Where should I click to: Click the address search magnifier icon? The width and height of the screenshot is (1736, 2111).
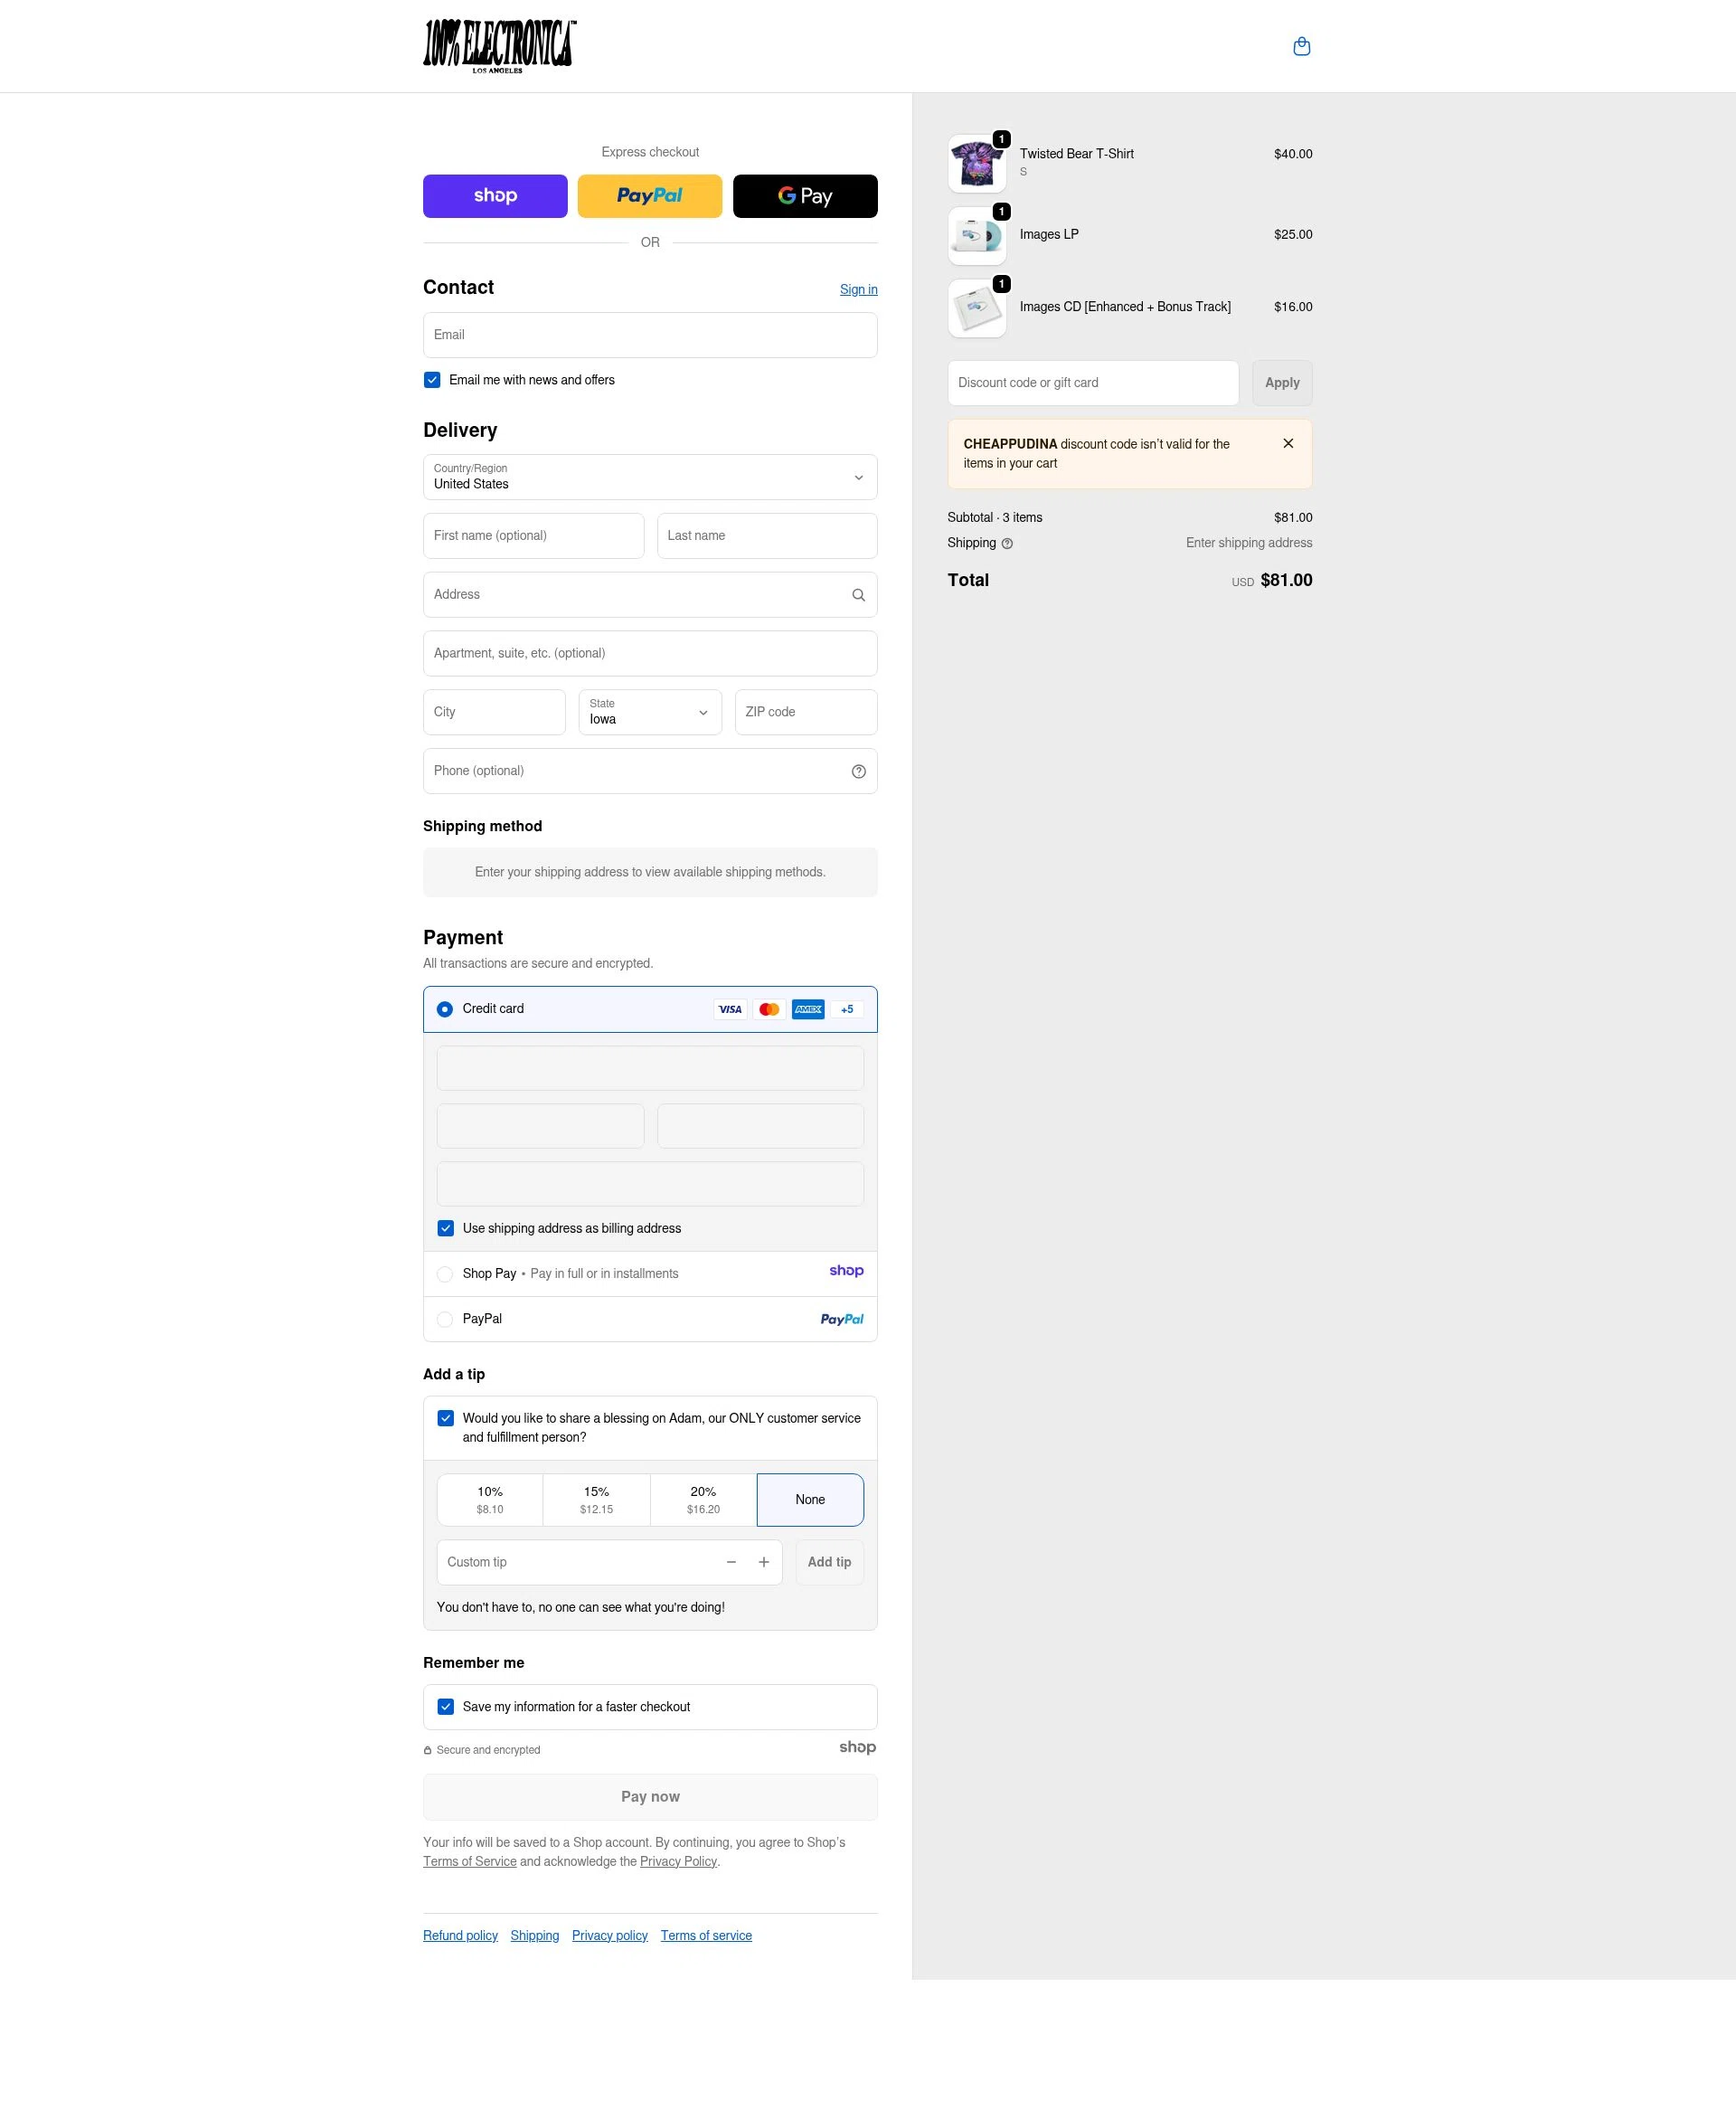(x=858, y=594)
